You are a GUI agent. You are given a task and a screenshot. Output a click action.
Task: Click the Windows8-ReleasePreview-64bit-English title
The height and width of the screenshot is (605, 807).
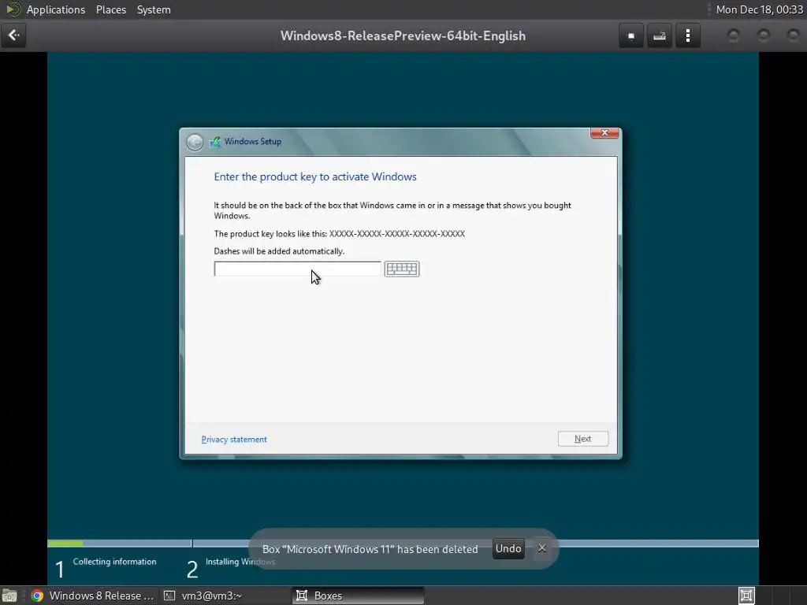tap(403, 36)
